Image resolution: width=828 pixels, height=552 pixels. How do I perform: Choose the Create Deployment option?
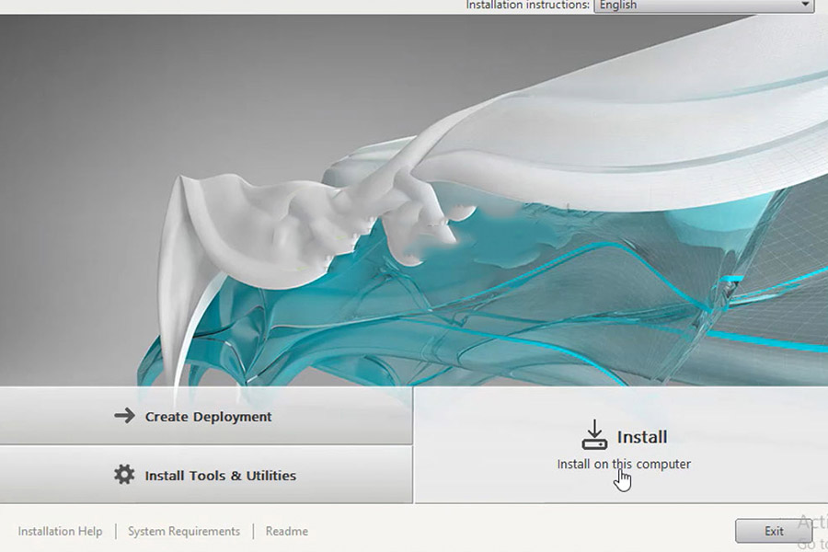coord(206,416)
